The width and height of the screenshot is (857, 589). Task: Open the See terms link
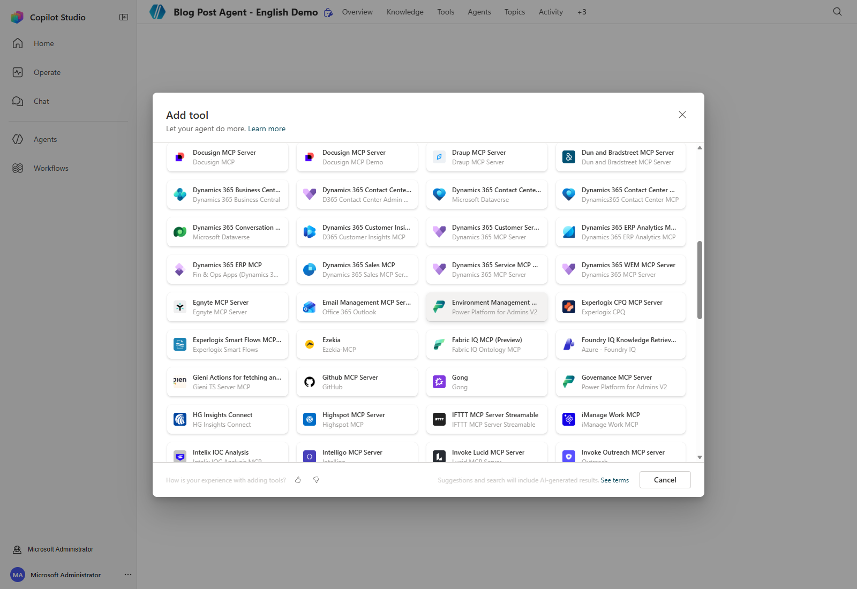615,480
